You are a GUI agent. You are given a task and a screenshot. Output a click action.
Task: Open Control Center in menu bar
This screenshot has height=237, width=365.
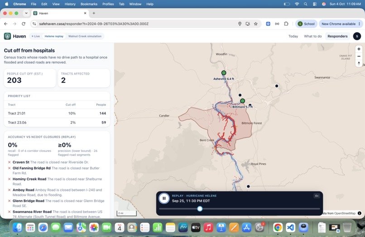[x=314, y=4]
